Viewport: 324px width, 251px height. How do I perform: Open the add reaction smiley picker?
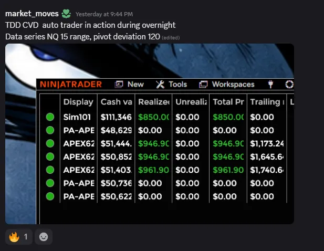click(x=44, y=237)
